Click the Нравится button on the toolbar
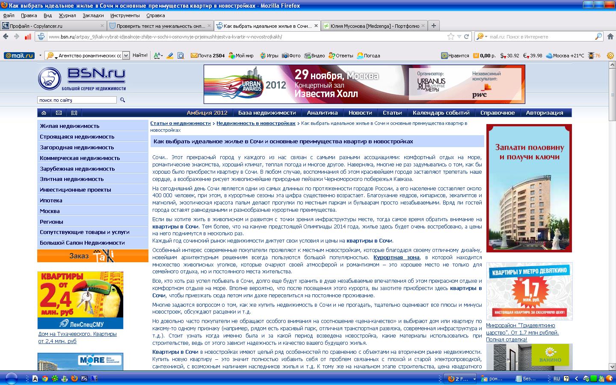The image size is (616, 385). [455, 56]
